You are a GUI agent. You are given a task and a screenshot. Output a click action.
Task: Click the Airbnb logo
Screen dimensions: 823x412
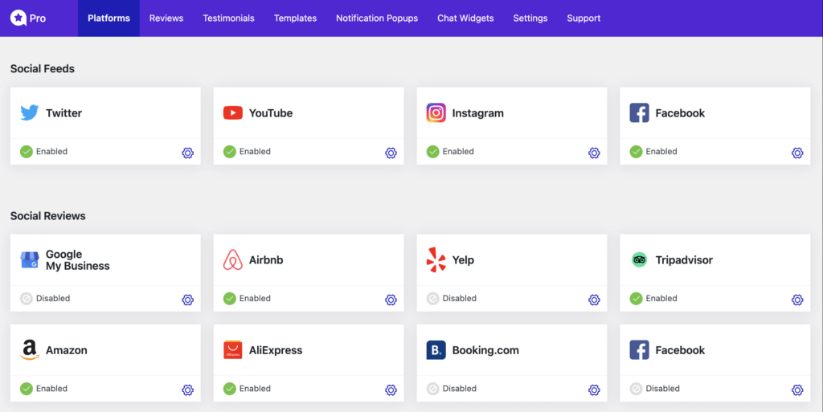[x=232, y=260]
